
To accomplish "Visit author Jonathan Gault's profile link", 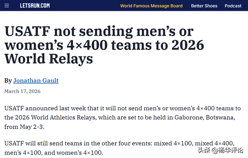I will pos(36,81).
